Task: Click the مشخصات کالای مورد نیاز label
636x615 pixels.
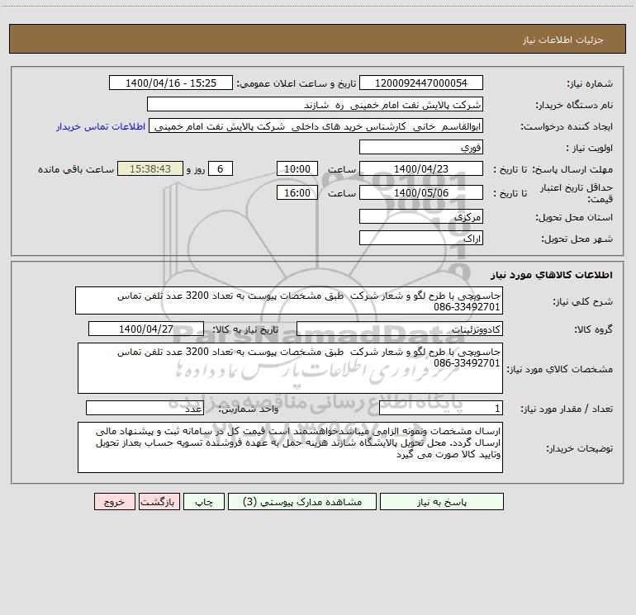Action: click(560, 369)
